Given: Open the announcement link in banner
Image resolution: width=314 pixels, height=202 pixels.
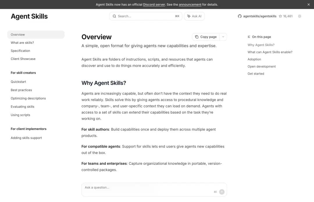Looking at the screenshot, I should [x=190, y=4].
